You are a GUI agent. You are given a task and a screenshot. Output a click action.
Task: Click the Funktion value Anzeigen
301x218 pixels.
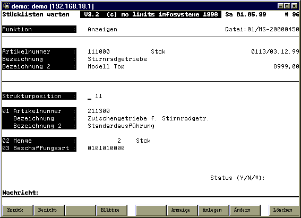click(102, 29)
